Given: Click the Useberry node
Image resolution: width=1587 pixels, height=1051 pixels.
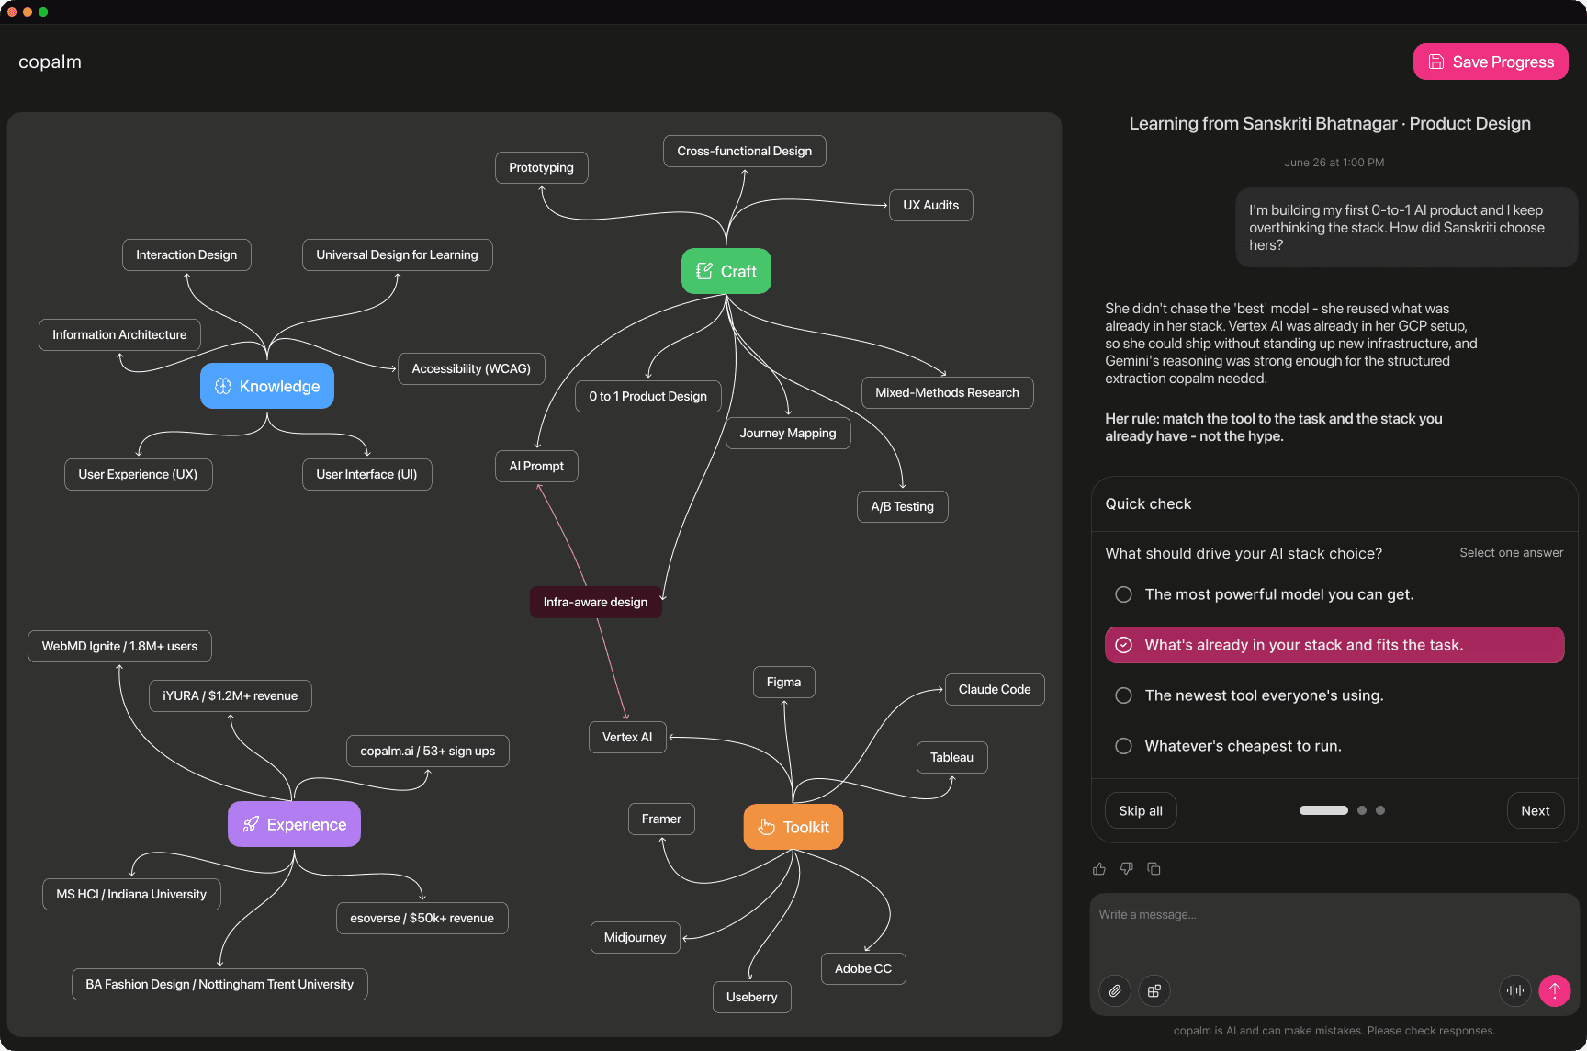Looking at the screenshot, I should (751, 997).
